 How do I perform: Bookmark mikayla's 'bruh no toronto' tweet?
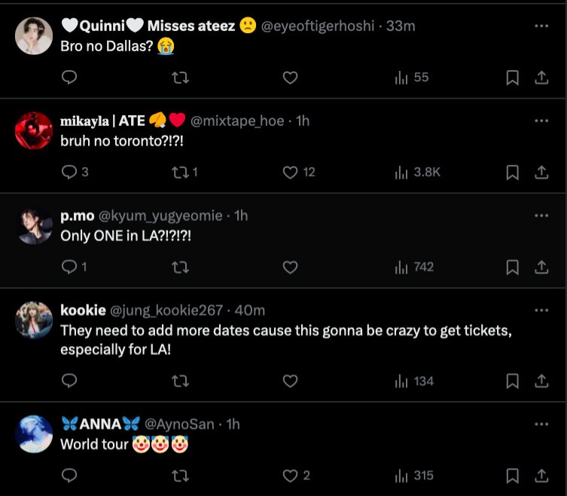click(x=512, y=173)
